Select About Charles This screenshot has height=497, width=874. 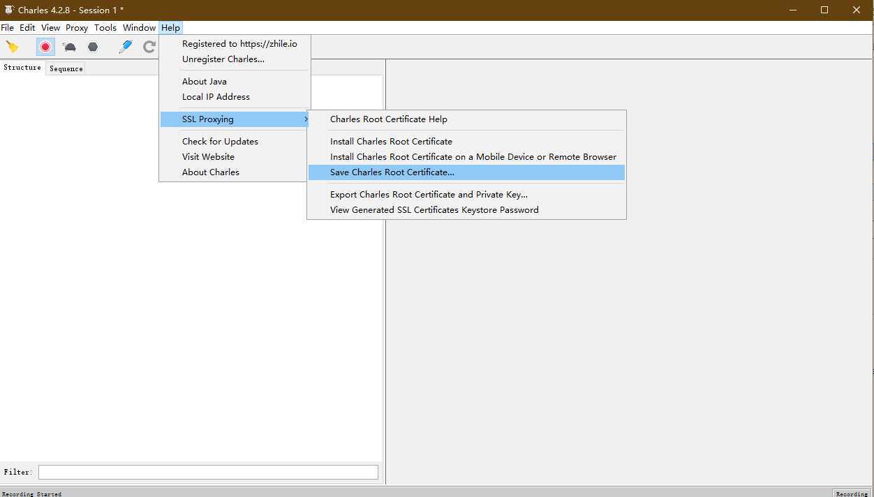235,172
